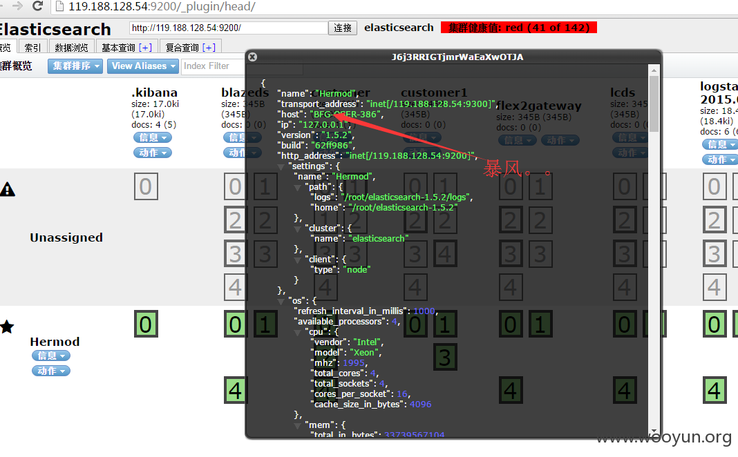Screen dimensions: 738x457
Task: Click the "version": "1.5.2" value
Action: coord(338,135)
